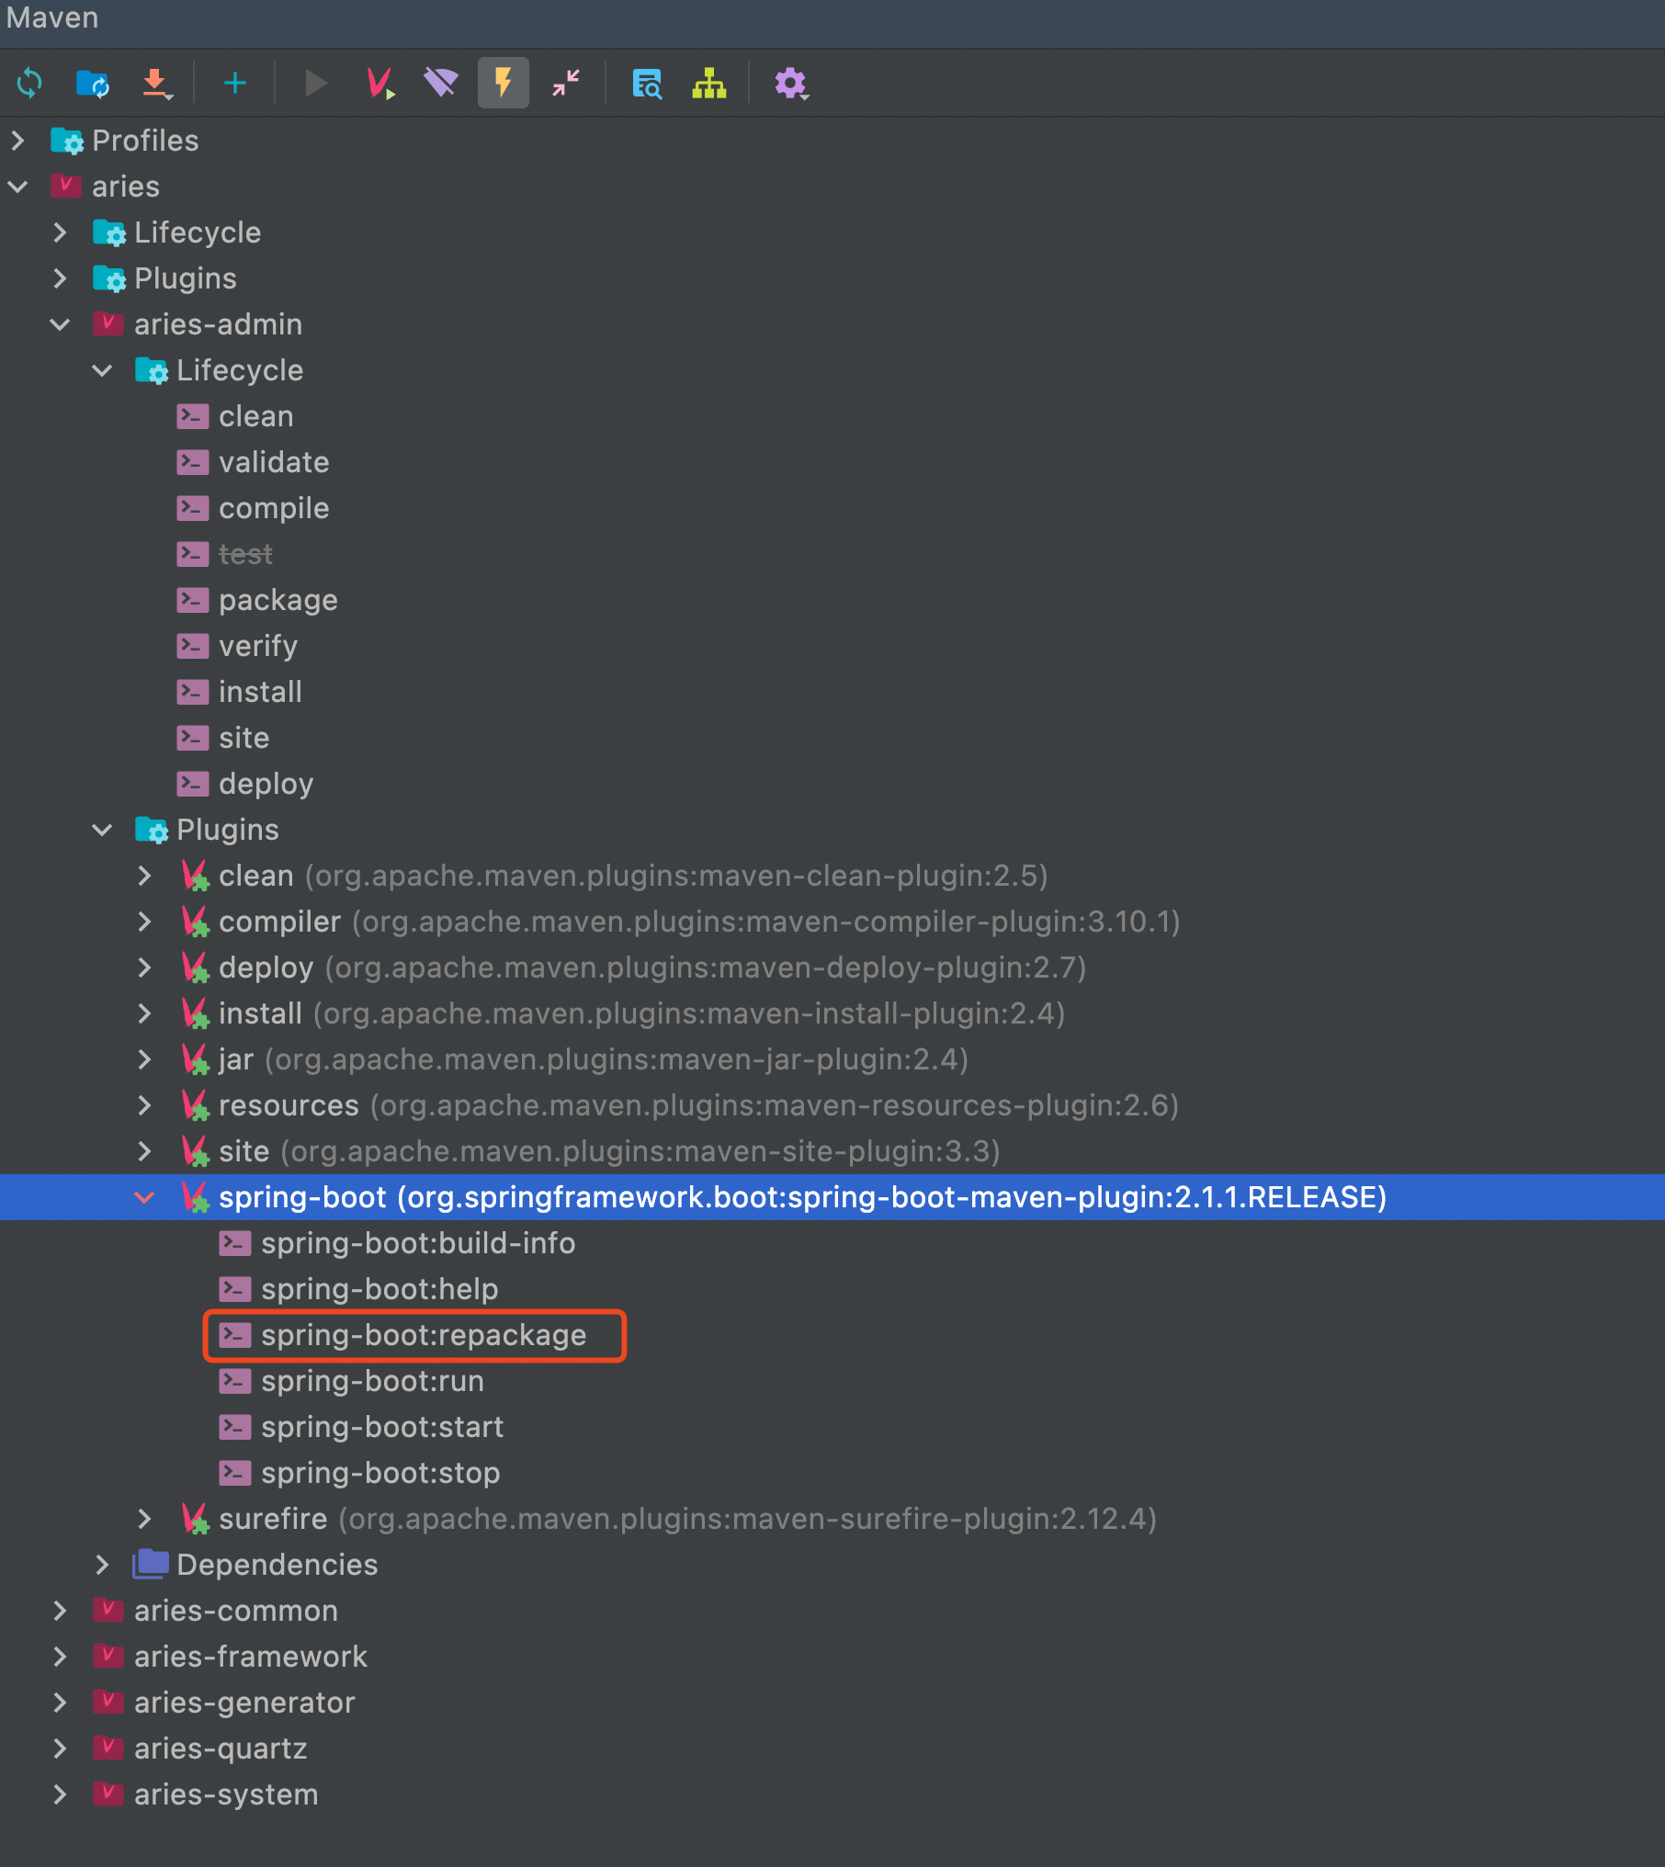Click the Add Maven Projects plus icon

pyautogui.click(x=235, y=84)
